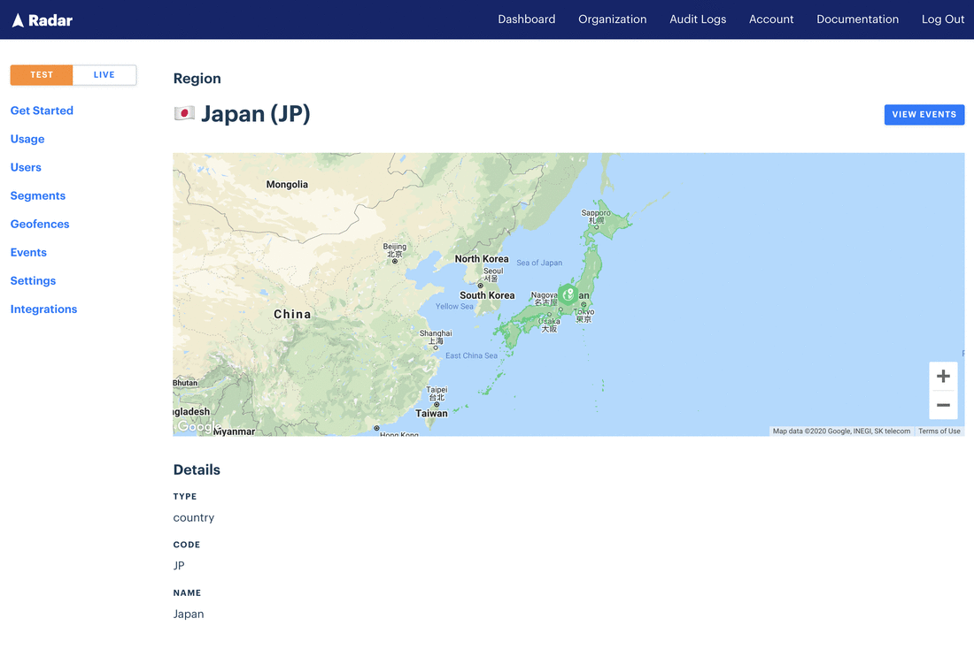Zoom out on the map
The width and height of the screenshot is (974, 649).
click(x=943, y=405)
